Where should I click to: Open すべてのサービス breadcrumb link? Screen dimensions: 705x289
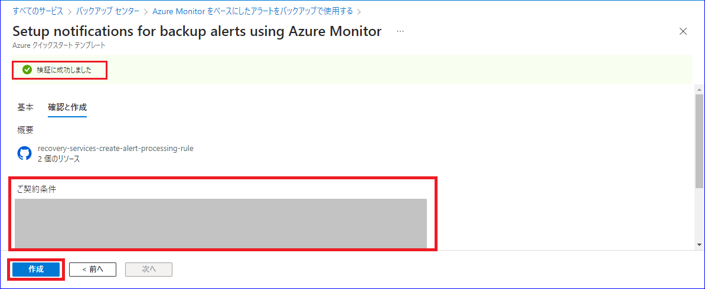[38, 11]
